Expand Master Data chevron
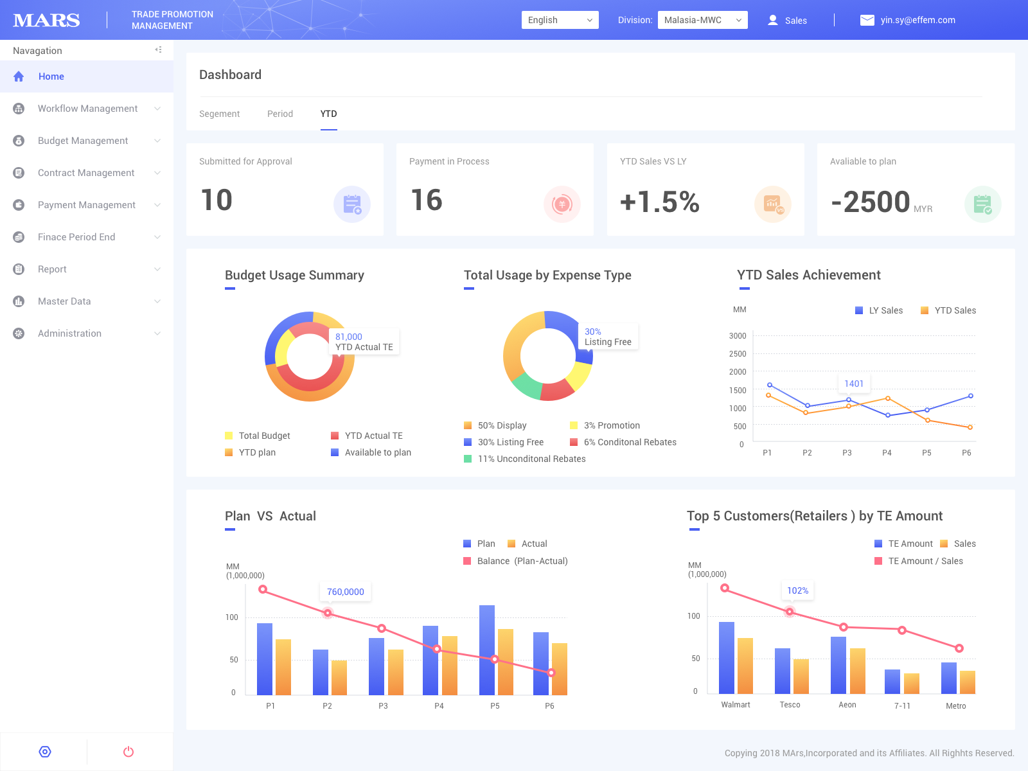 click(x=157, y=301)
